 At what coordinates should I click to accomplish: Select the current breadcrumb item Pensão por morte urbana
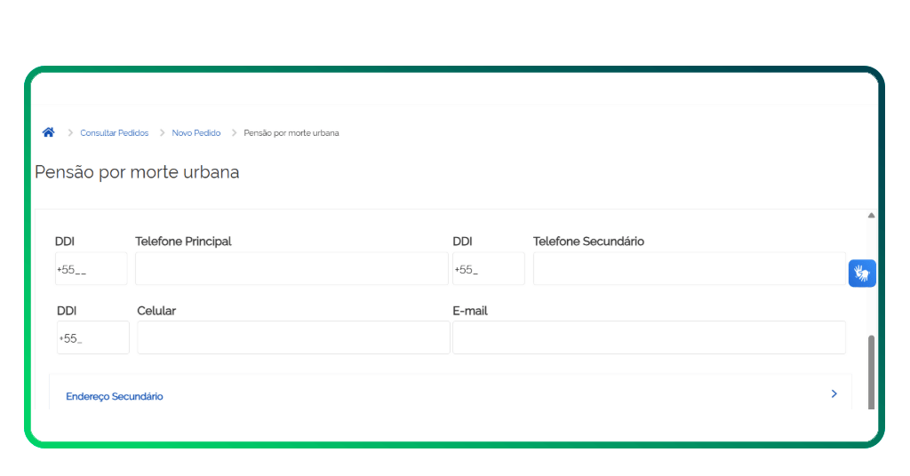coord(291,133)
